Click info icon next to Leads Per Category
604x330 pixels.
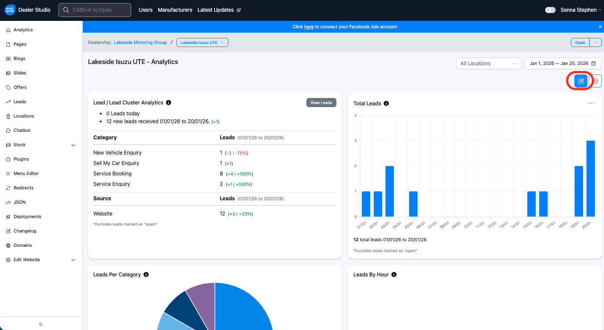[146, 275]
